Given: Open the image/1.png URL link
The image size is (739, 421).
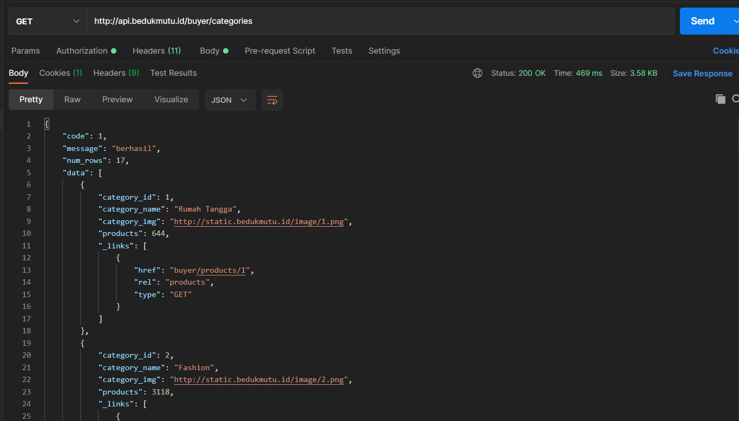Looking at the screenshot, I should point(259,222).
